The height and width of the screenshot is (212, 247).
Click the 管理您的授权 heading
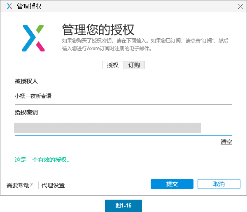98,30
